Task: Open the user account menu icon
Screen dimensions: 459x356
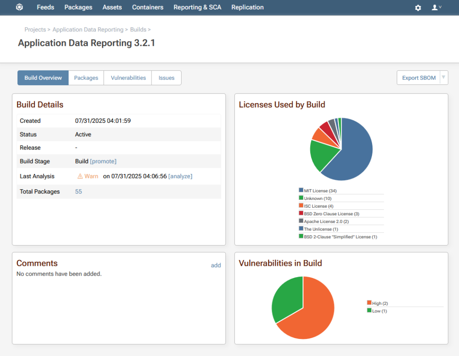Action: click(x=436, y=8)
